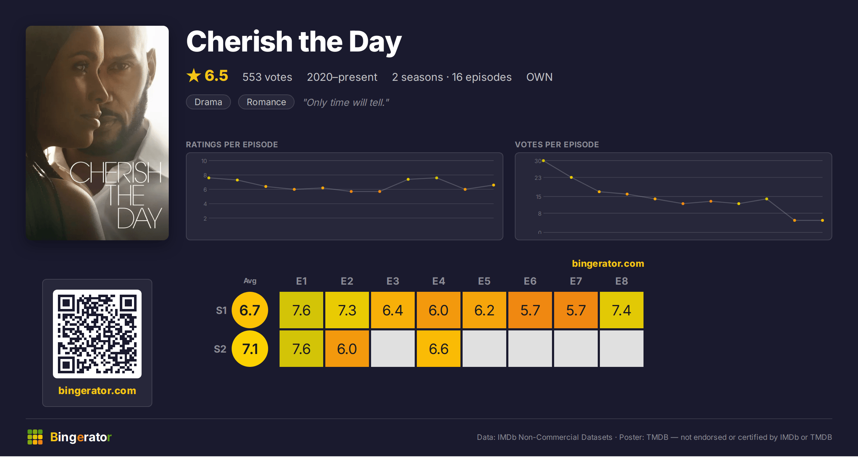Viewport: 858px width, 457px height.
Task: Open bingerator.com link under QR code
Action: point(97,390)
